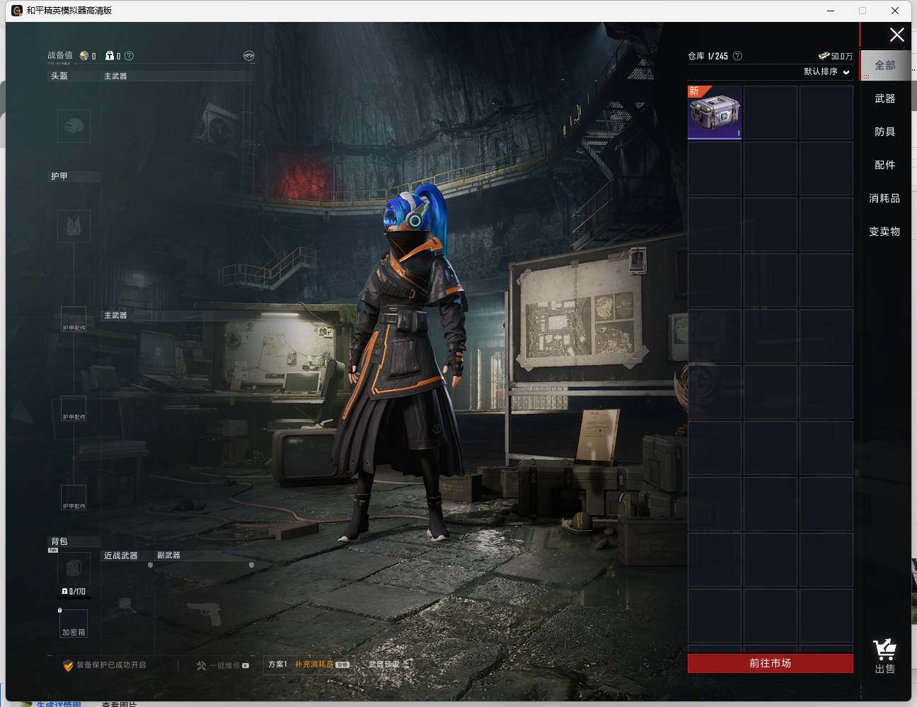Select the empty pistol sidearm slot
917x707 pixels.
pos(204,613)
